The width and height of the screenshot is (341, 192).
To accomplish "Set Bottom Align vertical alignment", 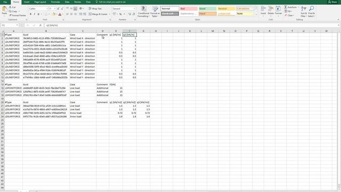I will pyautogui.click(x=75, y=9).
